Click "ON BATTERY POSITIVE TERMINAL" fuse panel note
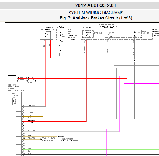159x156 pixels. click(x=73, y=37)
